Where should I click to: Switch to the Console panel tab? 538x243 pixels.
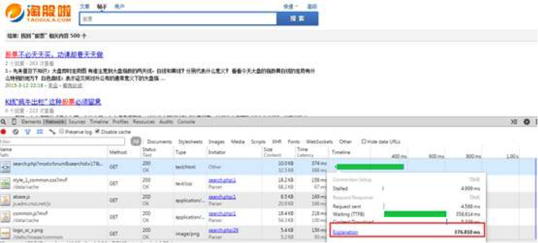point(186,122)
